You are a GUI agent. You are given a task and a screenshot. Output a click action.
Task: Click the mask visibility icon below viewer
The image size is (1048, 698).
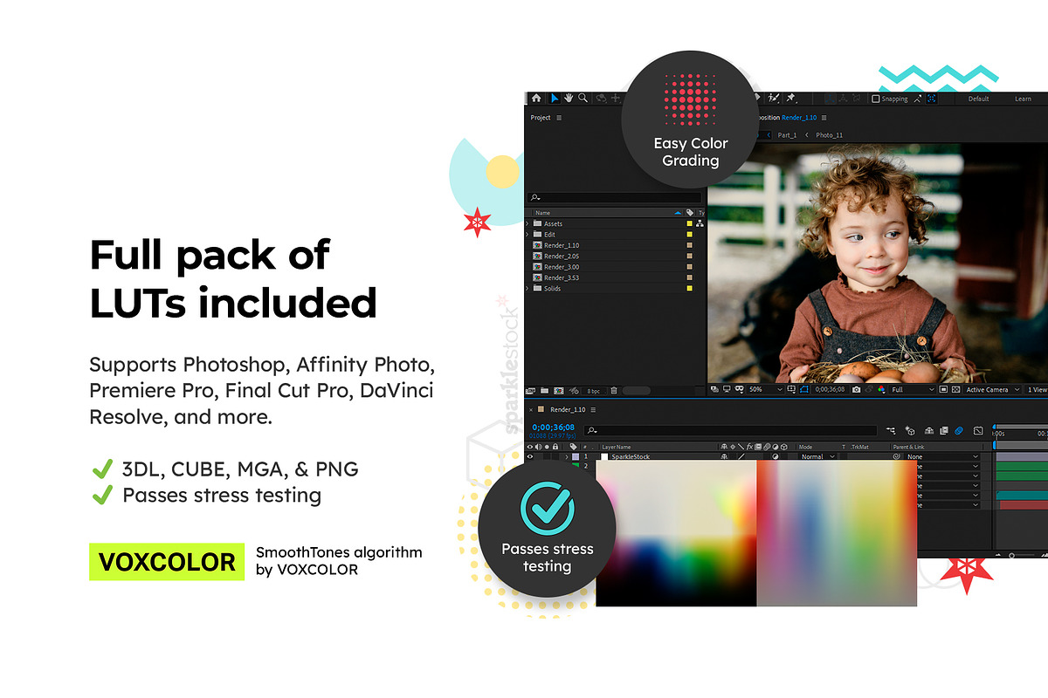(x=803, y=389)
